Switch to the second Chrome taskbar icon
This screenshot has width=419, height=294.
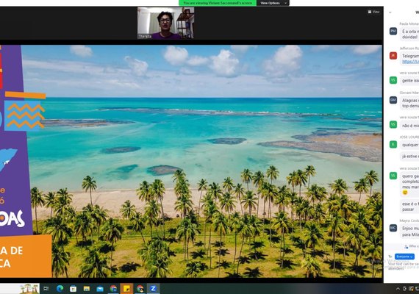(140, 289)
